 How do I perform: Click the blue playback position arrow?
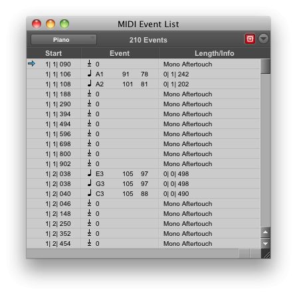tap(32, 64)
